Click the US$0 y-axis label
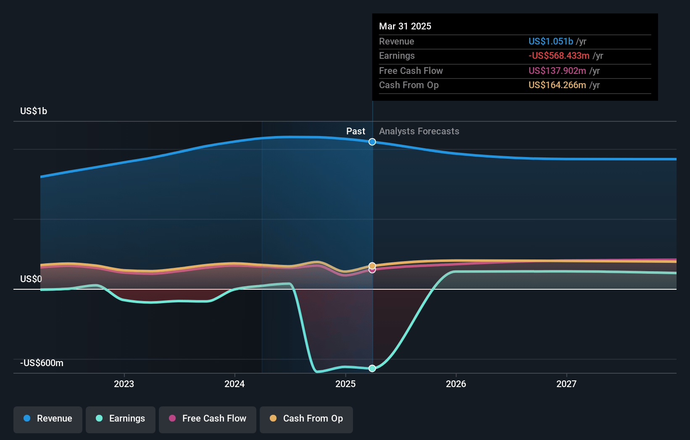This screenshot has height=440, width=690. click(31, 279)
